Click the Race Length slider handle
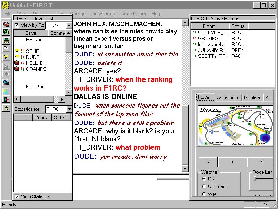The image size is (278, 209). click(255, 178)
